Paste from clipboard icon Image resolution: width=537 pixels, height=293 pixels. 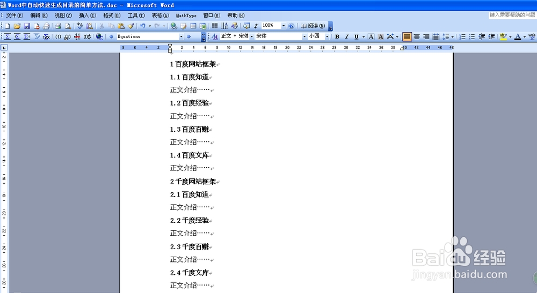(x=121, y=26)
